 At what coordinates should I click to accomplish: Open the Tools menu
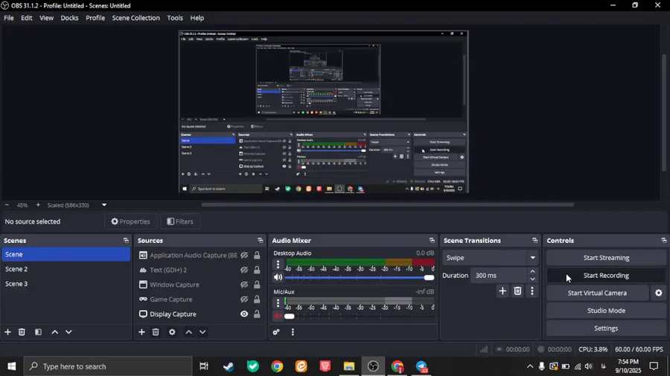[175, 18]
